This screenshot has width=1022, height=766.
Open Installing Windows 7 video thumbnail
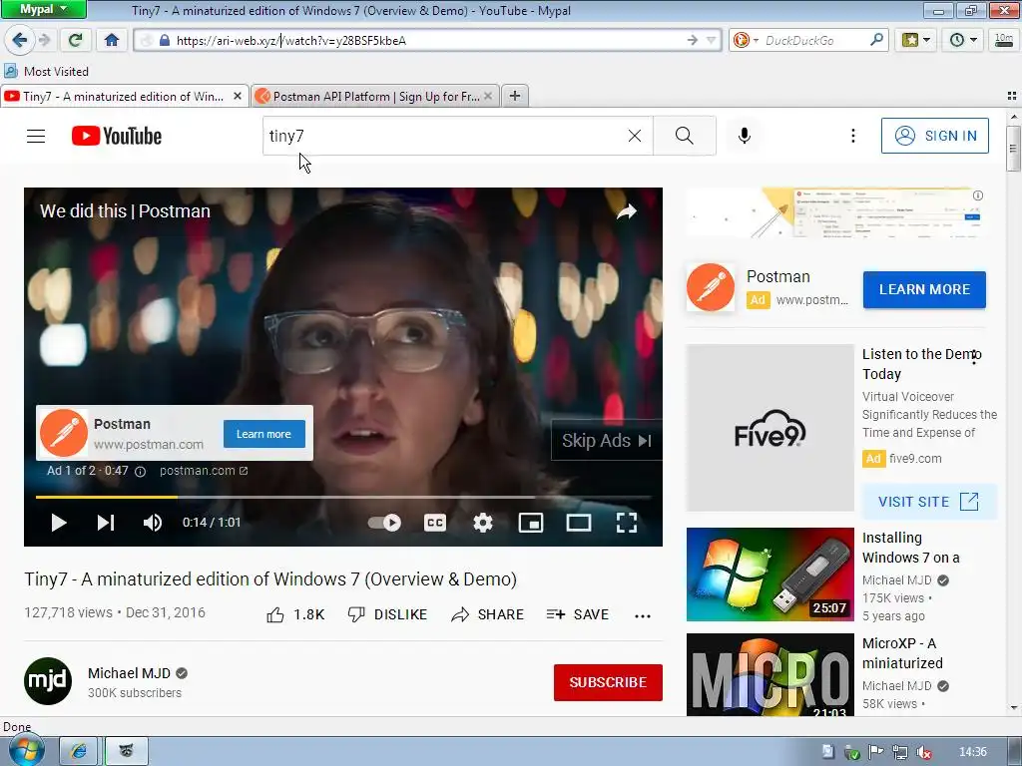coord(769,574)
